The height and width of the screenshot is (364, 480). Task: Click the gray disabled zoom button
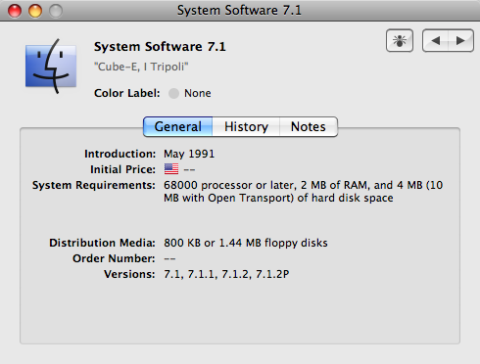coord(56,11)
